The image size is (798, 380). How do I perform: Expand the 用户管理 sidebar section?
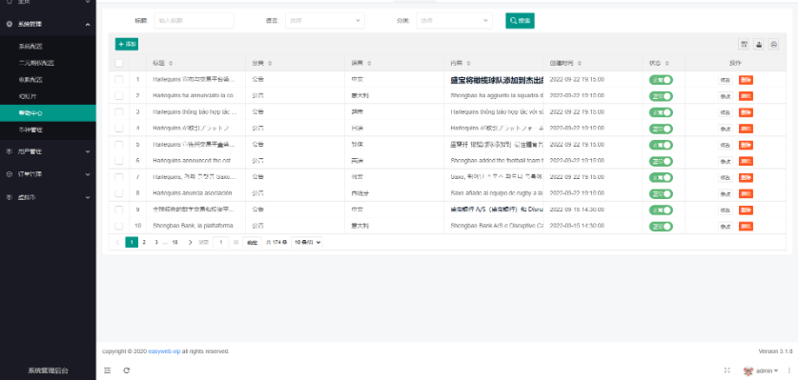[88, 151]
